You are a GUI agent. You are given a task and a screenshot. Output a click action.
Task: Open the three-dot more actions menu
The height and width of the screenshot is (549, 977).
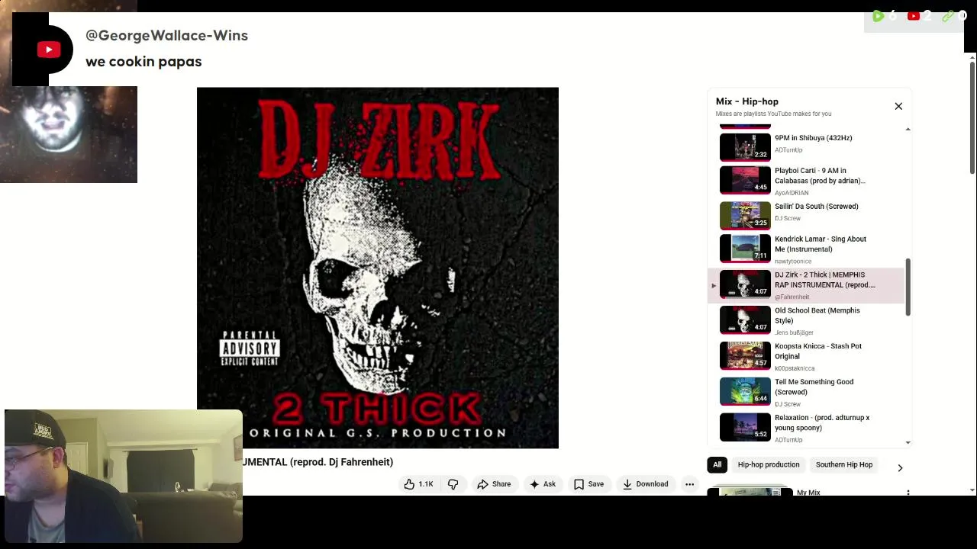(x=689, y=484)
